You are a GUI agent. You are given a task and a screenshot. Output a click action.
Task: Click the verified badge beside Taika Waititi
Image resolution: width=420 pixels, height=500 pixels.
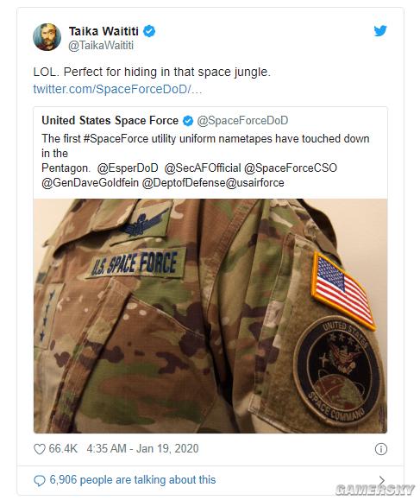(x=149, y=31)
